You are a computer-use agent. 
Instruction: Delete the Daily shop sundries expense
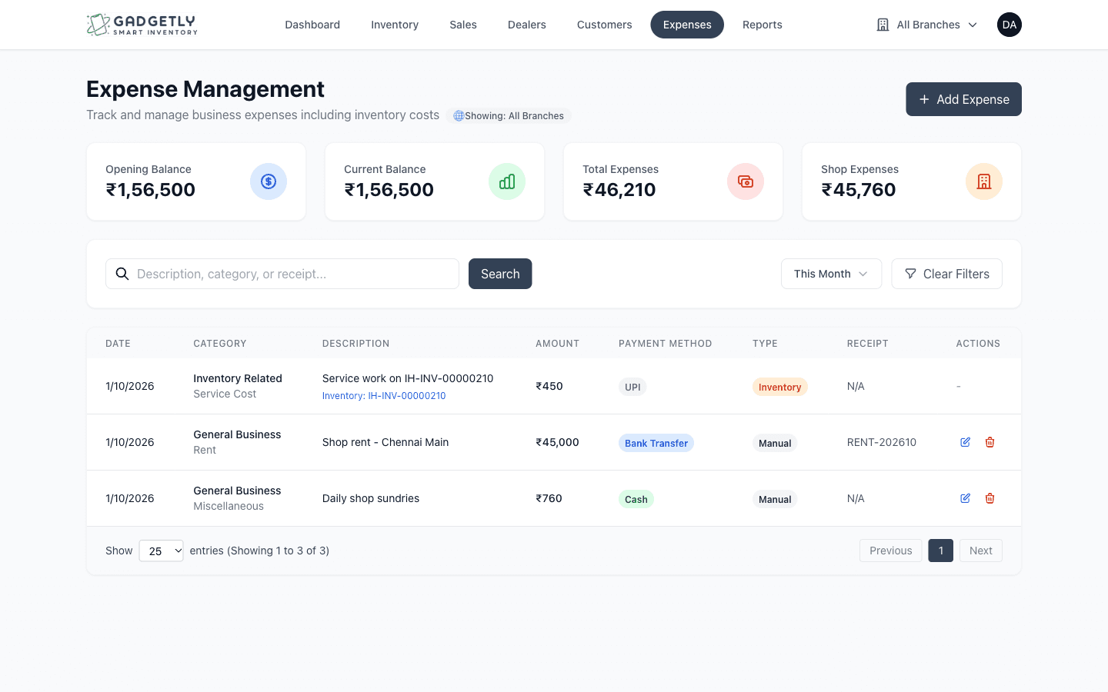point(990,498)
